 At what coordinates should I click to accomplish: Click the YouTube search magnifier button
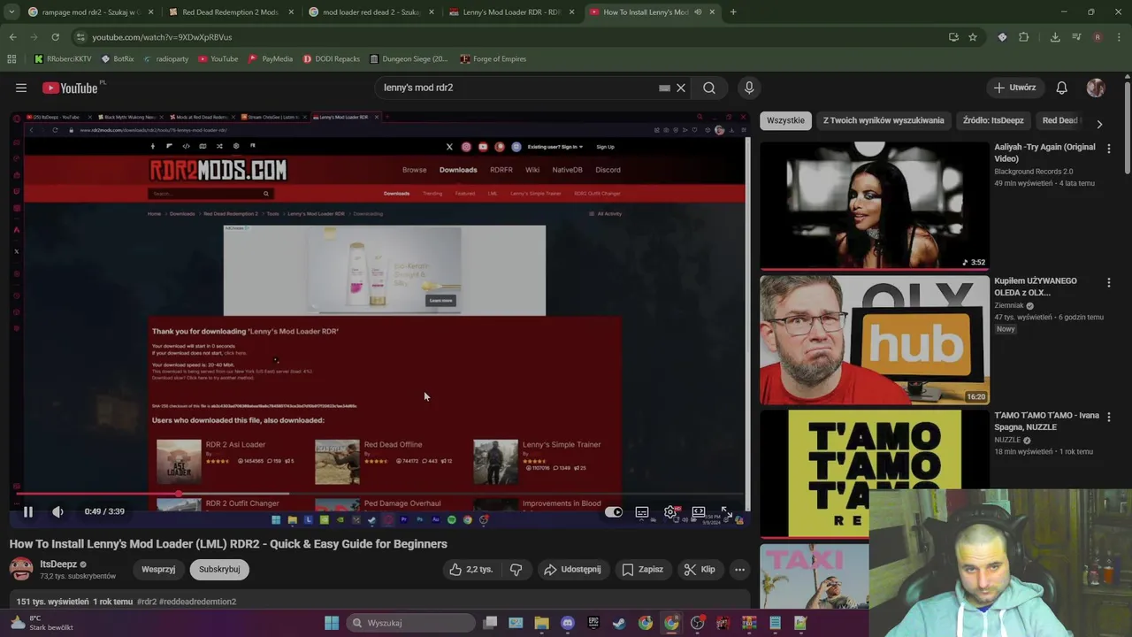[x=709, y=88]
